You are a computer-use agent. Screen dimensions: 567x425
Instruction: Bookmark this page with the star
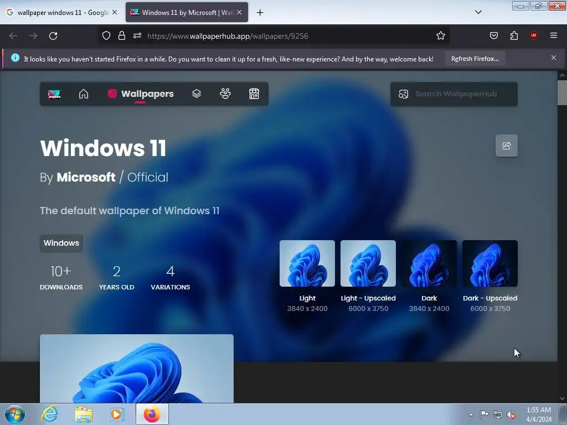tap(440, 36)
